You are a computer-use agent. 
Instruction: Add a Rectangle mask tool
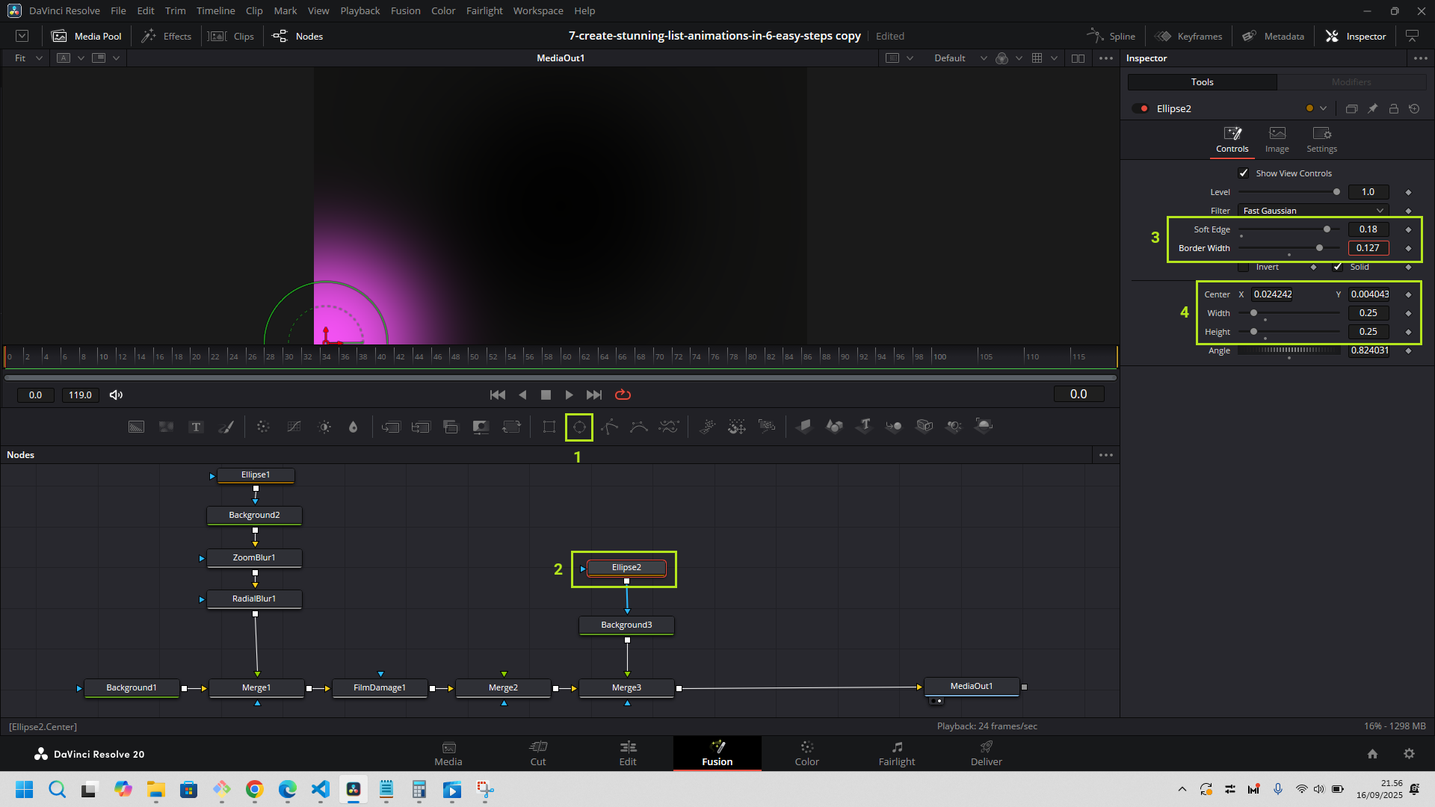coord(549,427)
